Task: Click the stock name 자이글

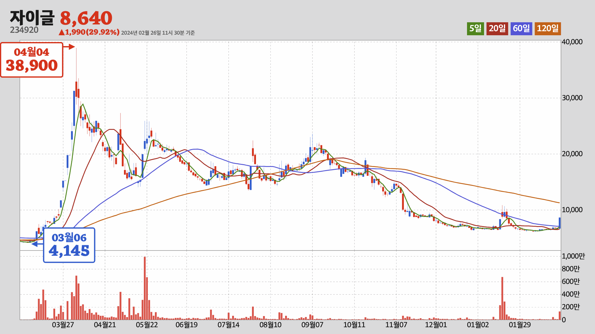Action: [x=32, y=18]
